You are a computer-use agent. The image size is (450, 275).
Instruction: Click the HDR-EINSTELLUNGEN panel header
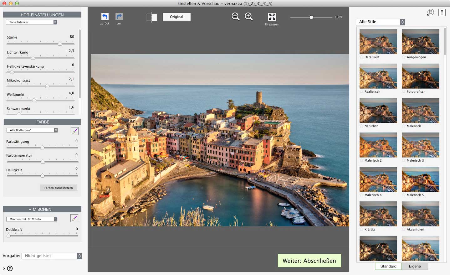click(x=42, y=15)
